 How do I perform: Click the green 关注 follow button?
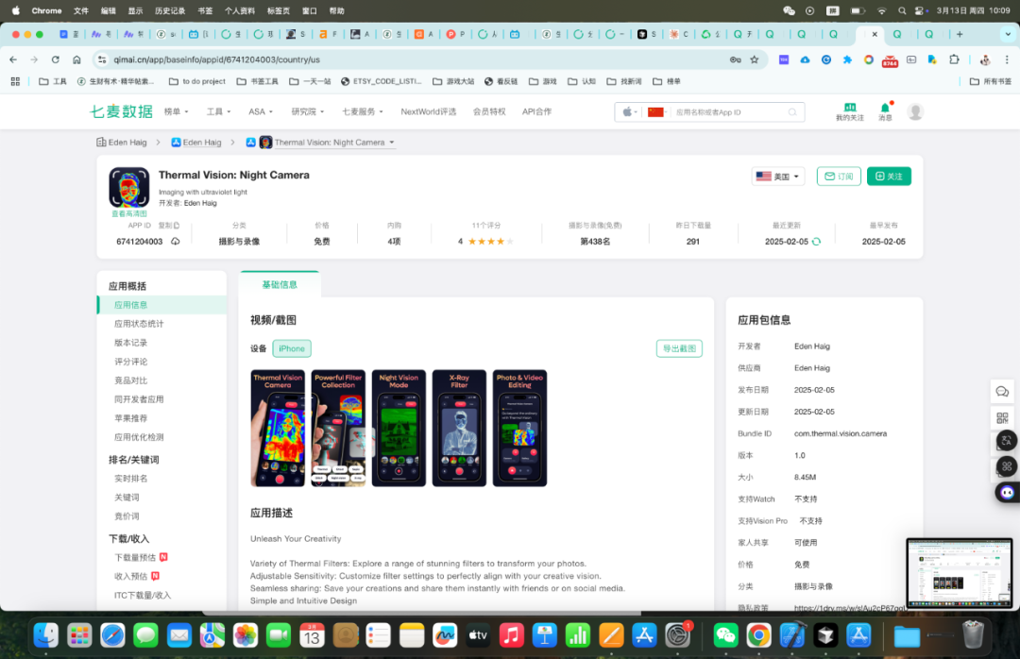pyautogui.click(x=889, y=177)
